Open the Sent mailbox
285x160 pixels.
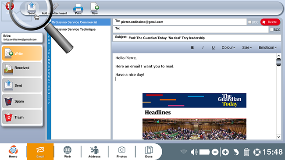22,85
